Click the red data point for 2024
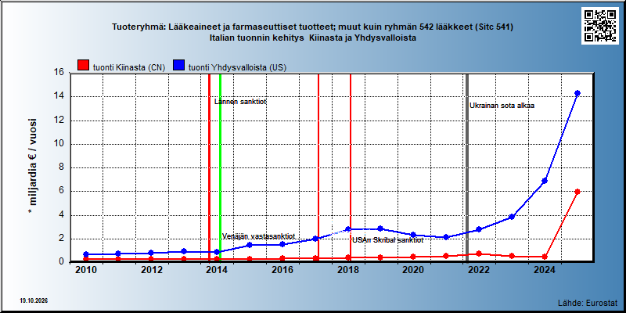This screenshot has width=626, height=313. tap(545, 257)
